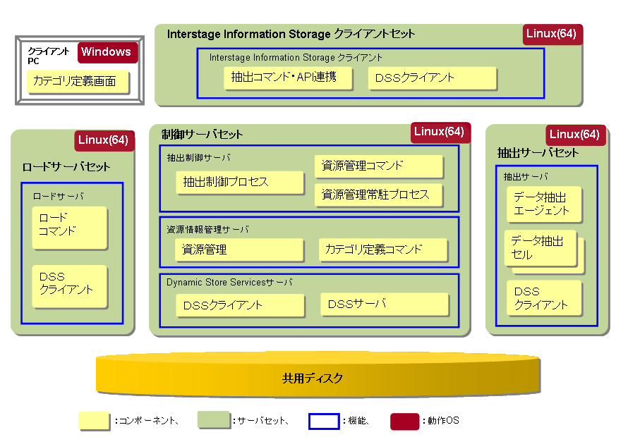Click DSSクライアント below データ抽出セル

click(544, 298)
